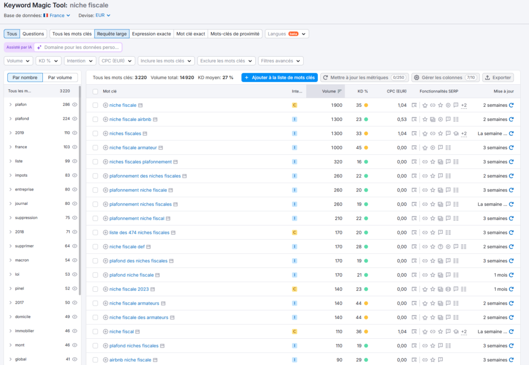The height and width of the screenshot is (365, 529).
Task: Click refresh icon for niche fiscale airbnb row
Action: pyautogui.click(x=511, y=119)
